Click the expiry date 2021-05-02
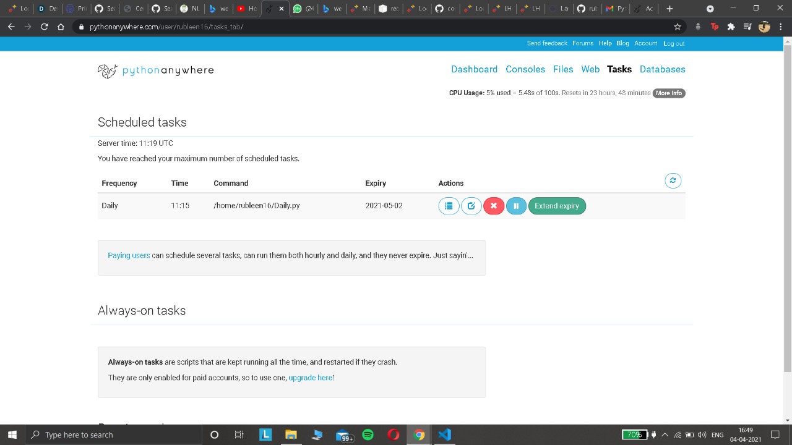The width and height of the screenshot is (792, 445). (384, 205)
